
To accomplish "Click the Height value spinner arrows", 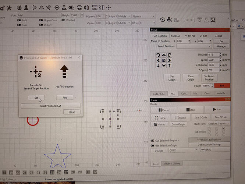I will (x=82, y=15).
